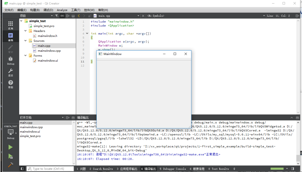Viewport: 302px width, 172px height.
Task: Open the No Symbols dropdown
Action: point(264,16)
